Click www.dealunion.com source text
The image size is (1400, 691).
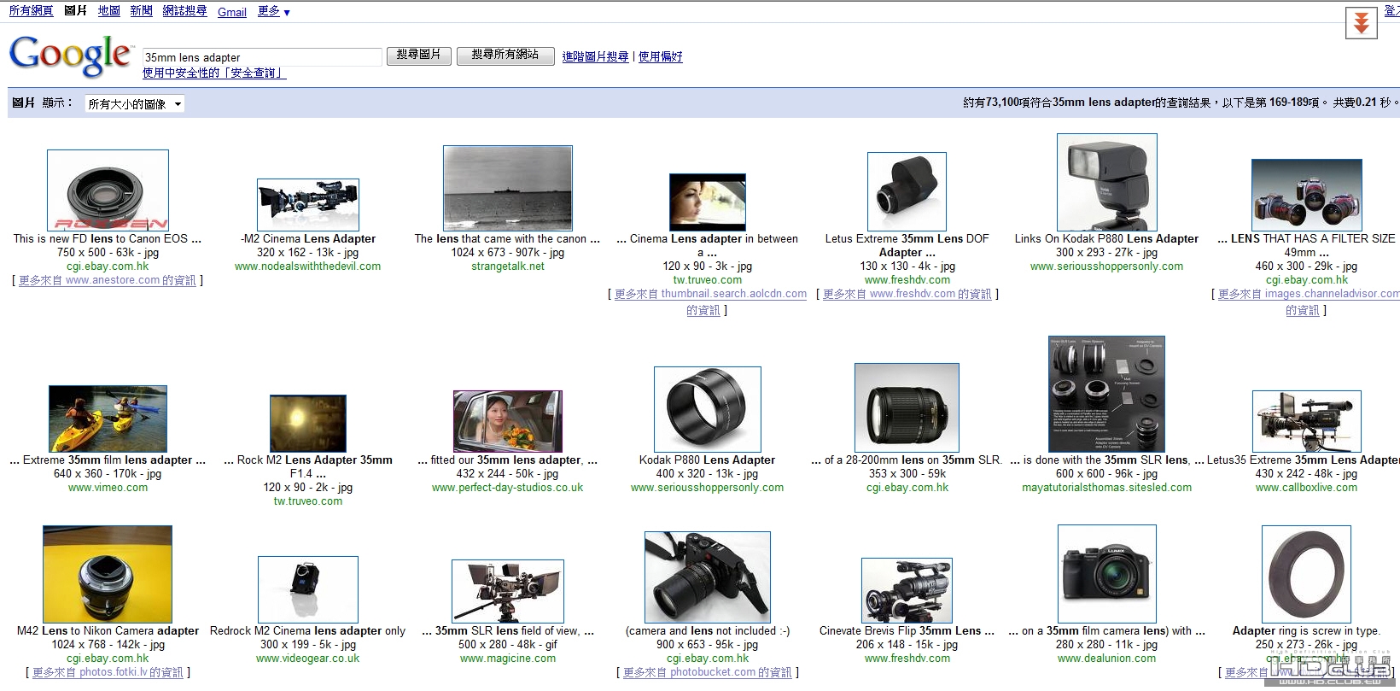1107,659
